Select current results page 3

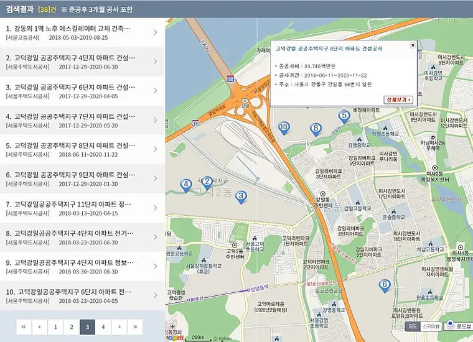(88, 327)
